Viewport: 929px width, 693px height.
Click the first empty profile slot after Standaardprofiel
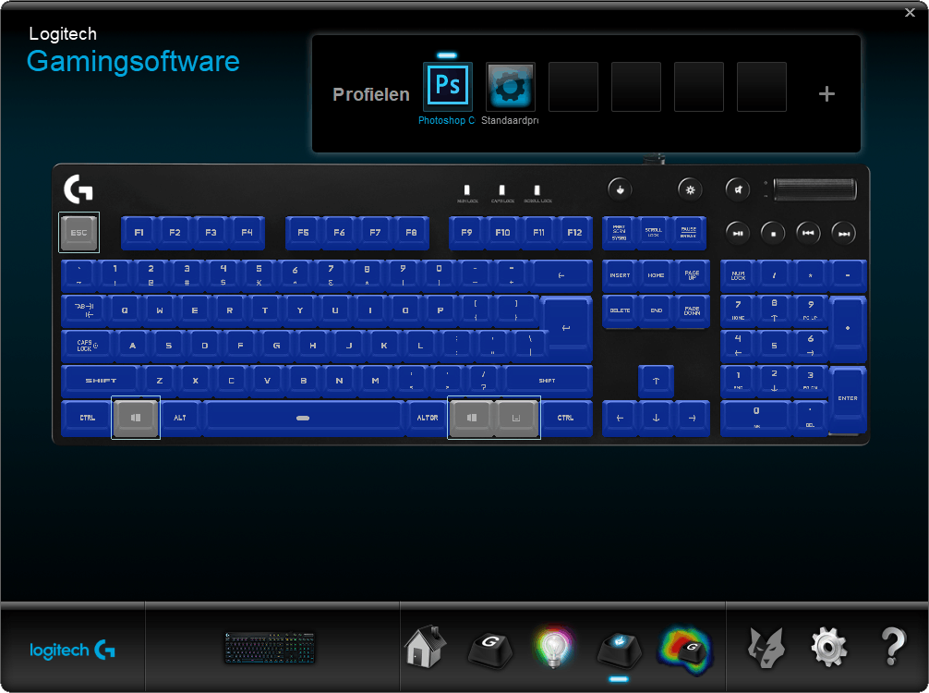tap(573, 87)
